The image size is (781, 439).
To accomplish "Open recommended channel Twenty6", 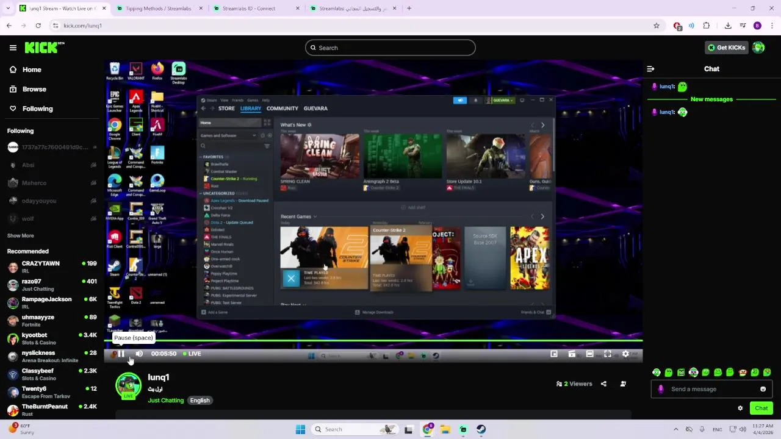I will pyautogui.click(x=52, y=392).
